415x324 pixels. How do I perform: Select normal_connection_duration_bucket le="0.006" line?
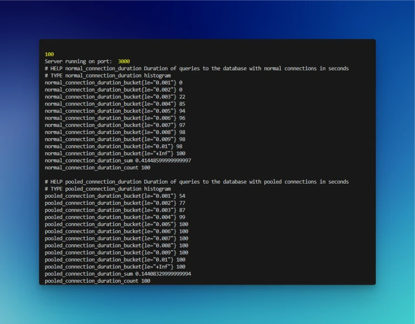tap(115, 118)
